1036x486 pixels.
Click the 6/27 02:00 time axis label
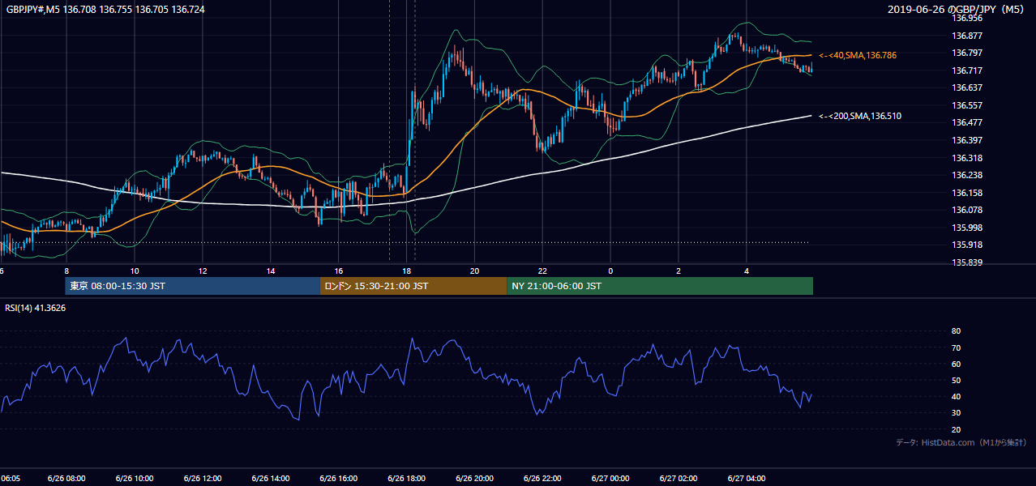coord(679,478)
